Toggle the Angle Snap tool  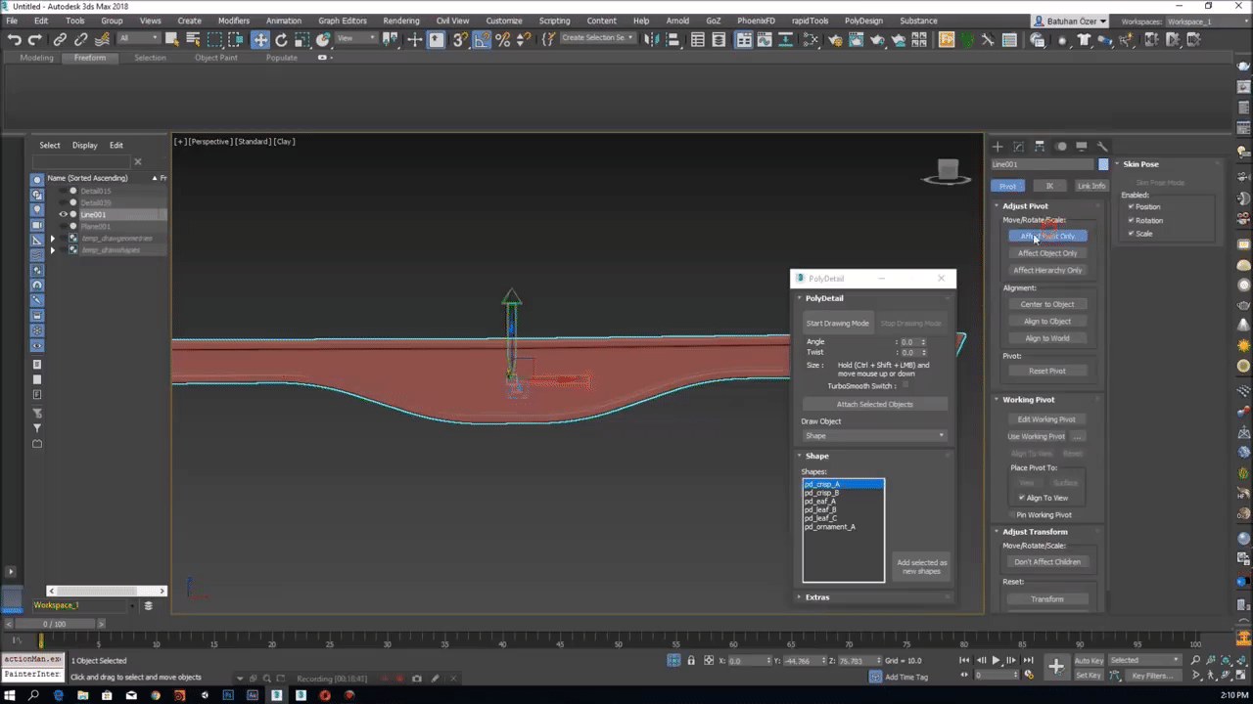pos(482,40)
